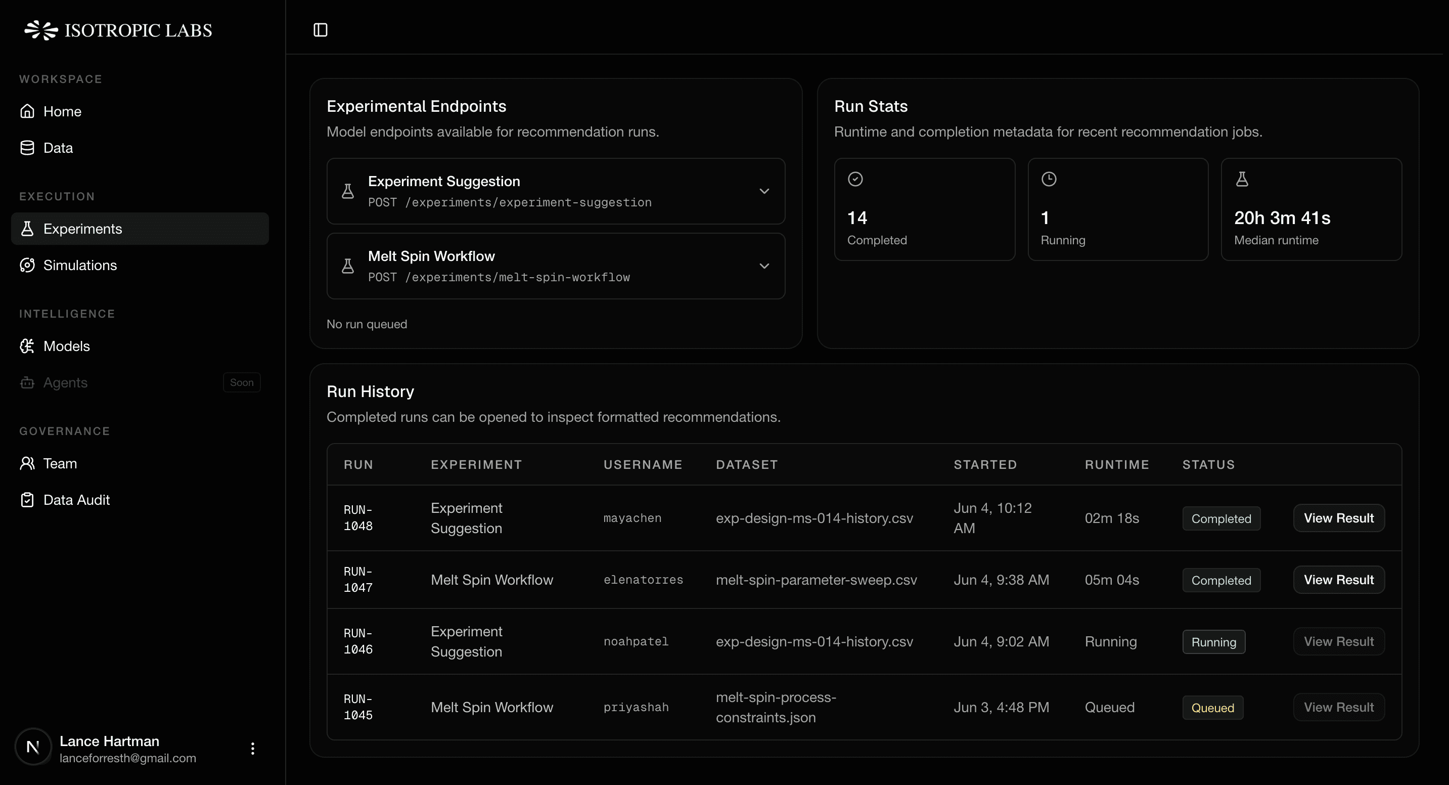This screenshot has height=785, width=1449.
Task: Open the Team page
Action: pos(140,464)
